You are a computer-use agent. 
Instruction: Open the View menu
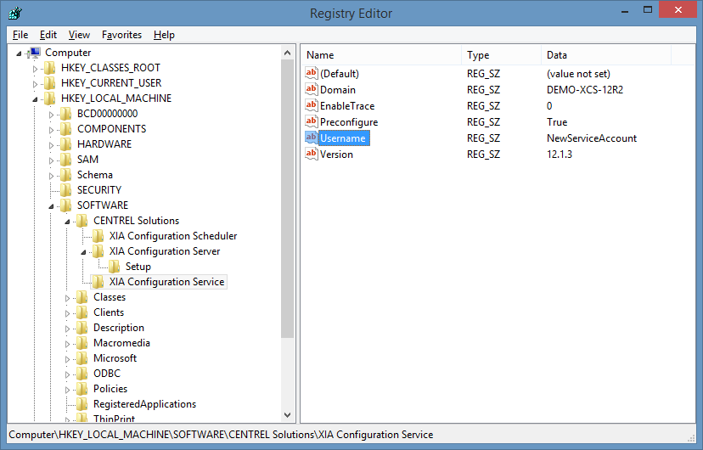[79, 35]
